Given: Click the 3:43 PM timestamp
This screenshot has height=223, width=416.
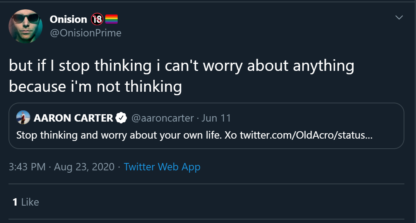Looking at the screenshot, I should [27, 167].
